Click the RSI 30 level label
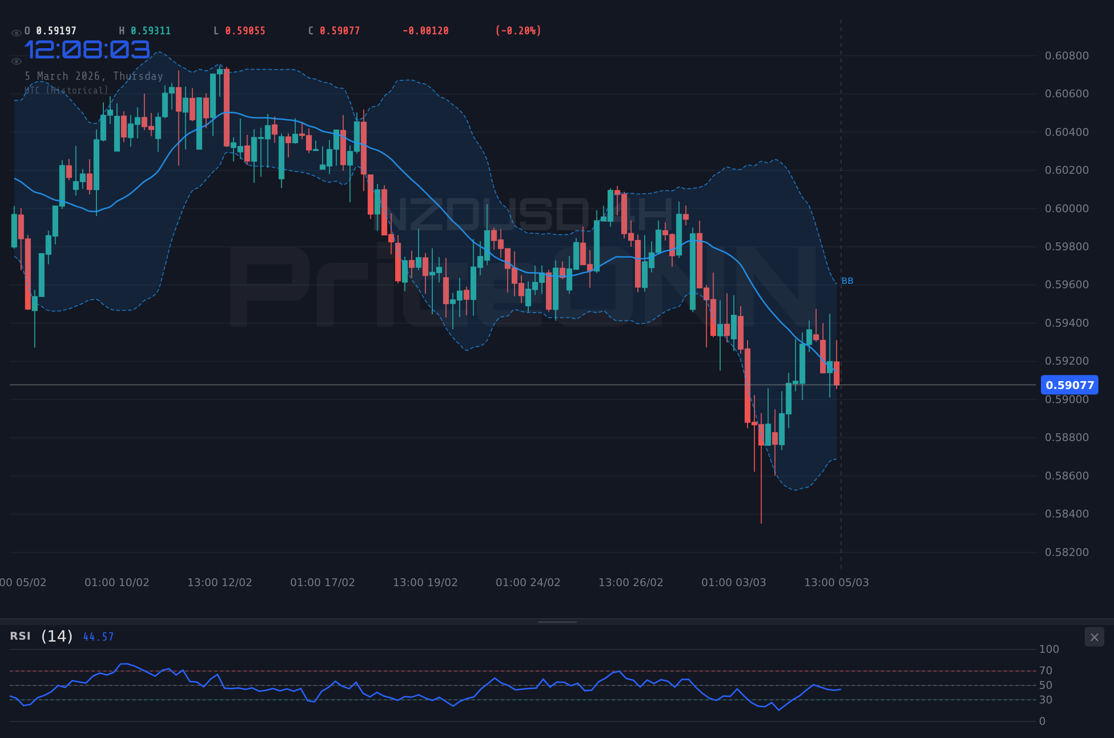The height and width of the screenshot is (738, 1114). (x=1046, y=700)
